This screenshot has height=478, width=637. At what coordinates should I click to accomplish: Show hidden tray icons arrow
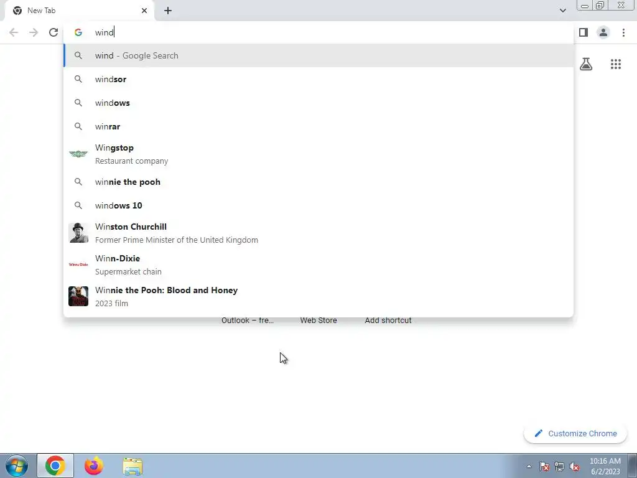tap(529, 466)
